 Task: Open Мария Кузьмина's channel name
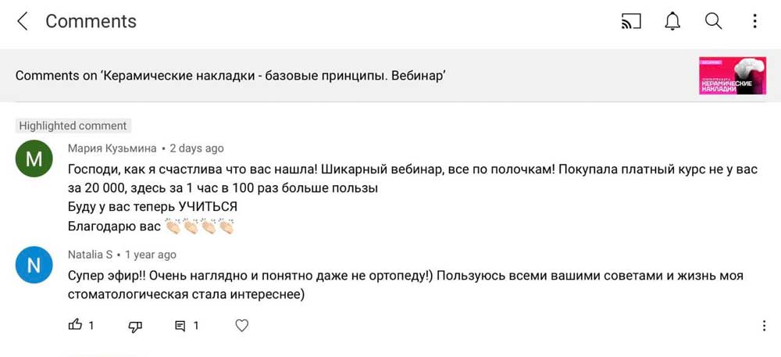pos(112,148)
